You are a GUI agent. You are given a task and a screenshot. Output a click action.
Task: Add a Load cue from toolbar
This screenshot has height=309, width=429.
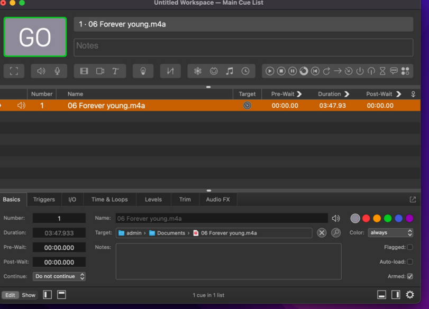[304, 71]
